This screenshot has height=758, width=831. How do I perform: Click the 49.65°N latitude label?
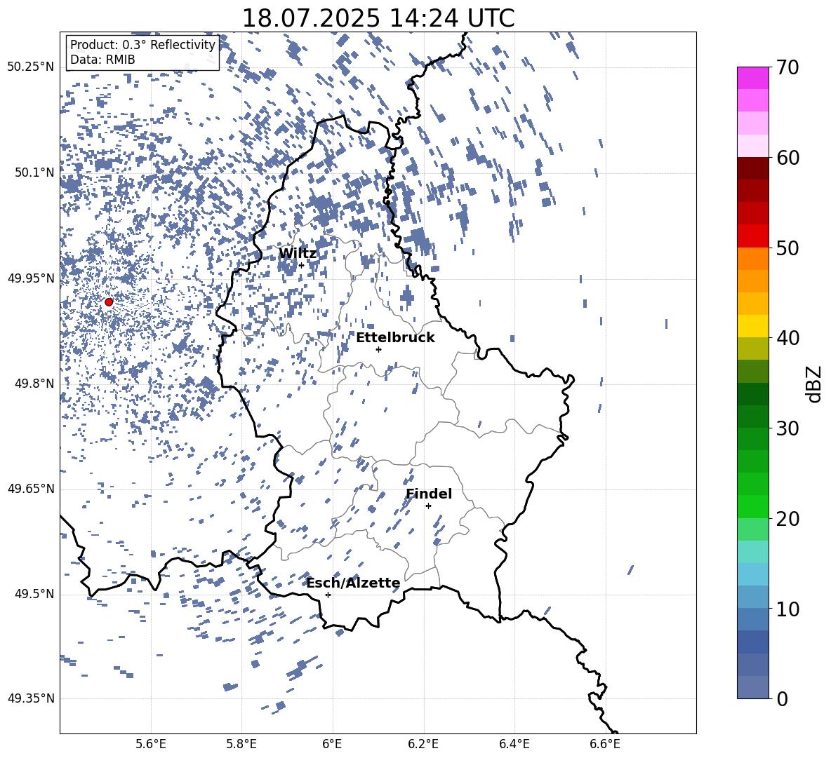tap(31, 488)
